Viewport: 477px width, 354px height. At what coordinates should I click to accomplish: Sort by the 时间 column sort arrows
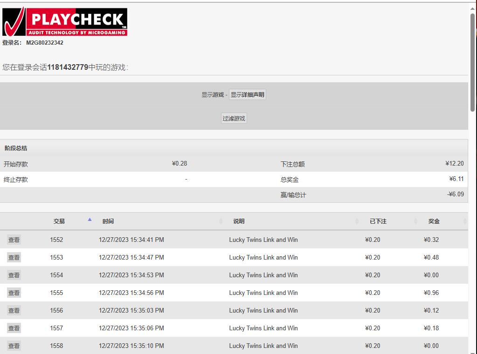coord(221,221)
